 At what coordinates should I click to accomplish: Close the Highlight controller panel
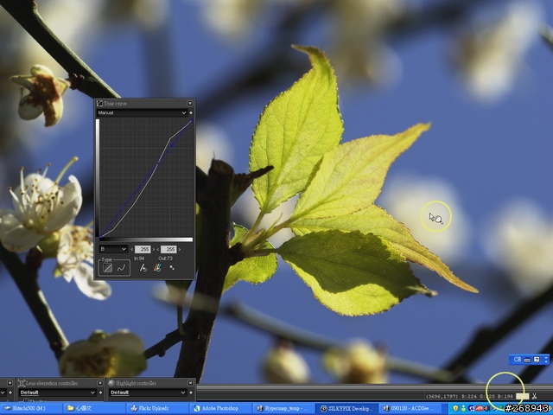pyautogui.click(x=190, y=383)
